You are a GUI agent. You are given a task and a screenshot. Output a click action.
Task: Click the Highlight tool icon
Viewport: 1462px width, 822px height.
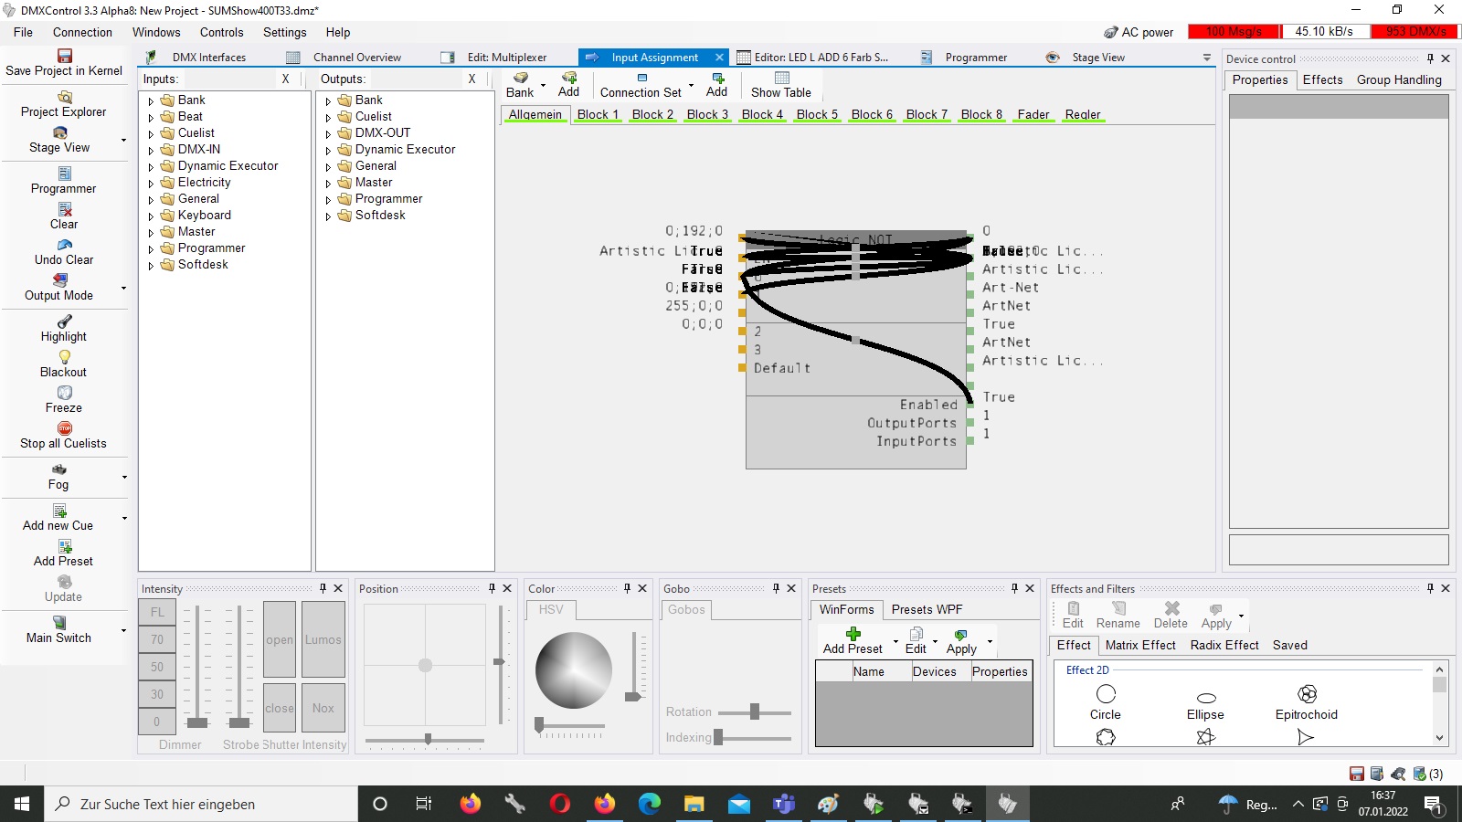(x=64, y=321)
